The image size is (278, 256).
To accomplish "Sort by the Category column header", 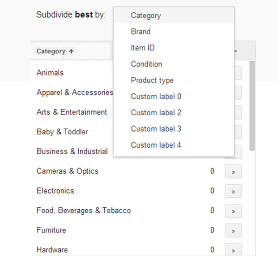I will point(55,51).
